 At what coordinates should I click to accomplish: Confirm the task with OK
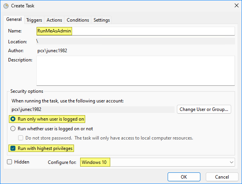[184, 177]
